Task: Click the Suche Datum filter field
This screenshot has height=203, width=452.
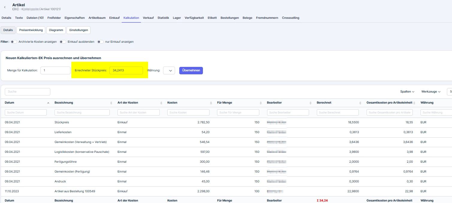Action: (x=26, y=112)
